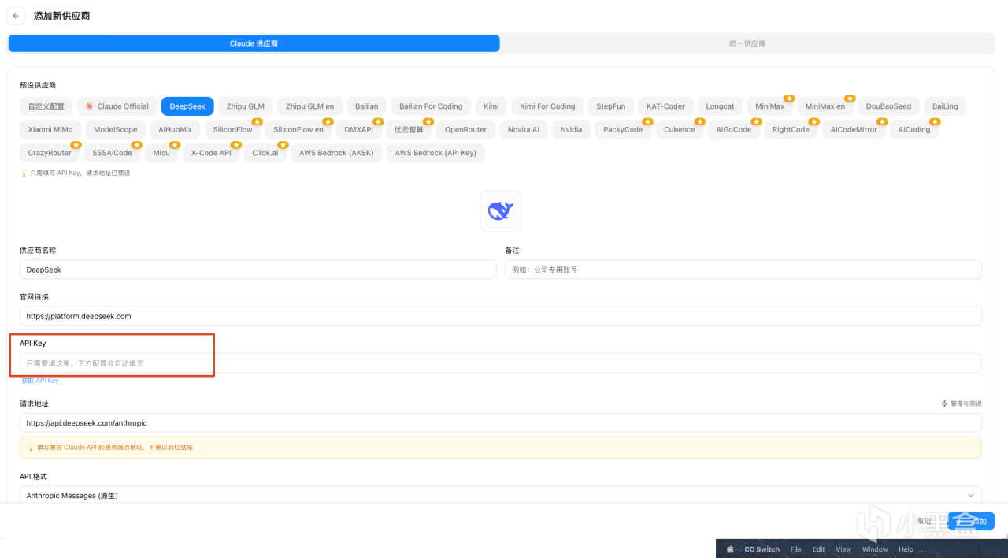Pick the AIGoCode preset

pos(734,130)
